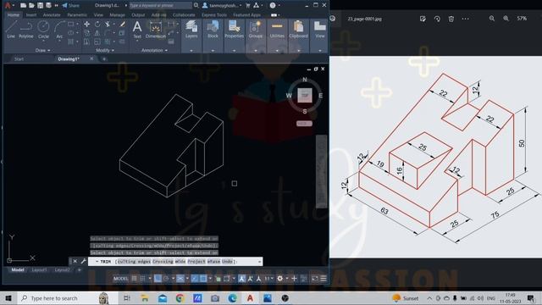
Task: Open the Home ribbon tab
Action: pos(14,15)
